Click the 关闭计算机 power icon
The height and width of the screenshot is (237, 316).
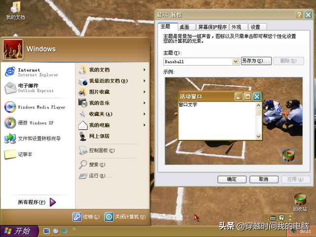(x=109, y=217)
